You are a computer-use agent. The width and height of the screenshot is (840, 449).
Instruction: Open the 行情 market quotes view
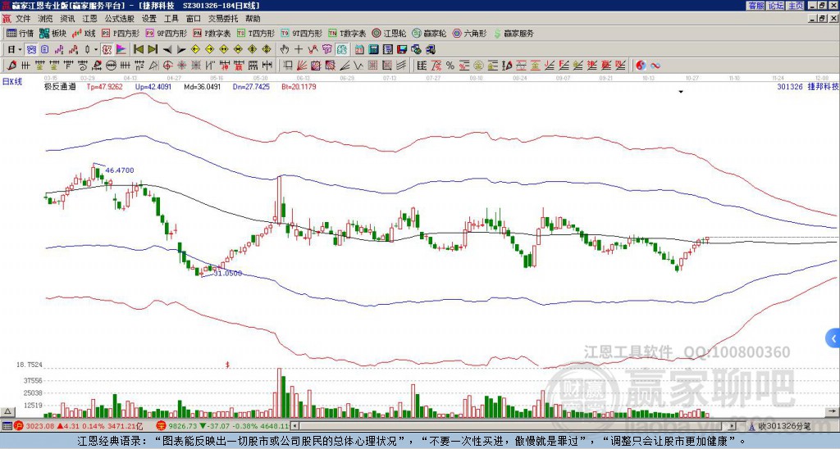point(20,33)
